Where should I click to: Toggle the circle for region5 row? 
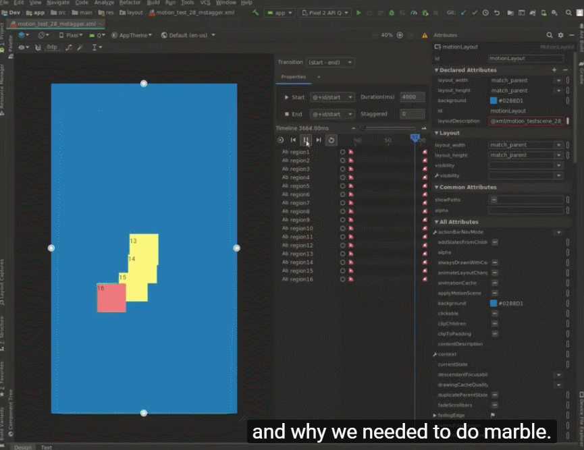(x=343, y=186)
